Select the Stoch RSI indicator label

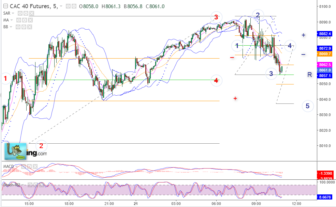tap(12, 185)
